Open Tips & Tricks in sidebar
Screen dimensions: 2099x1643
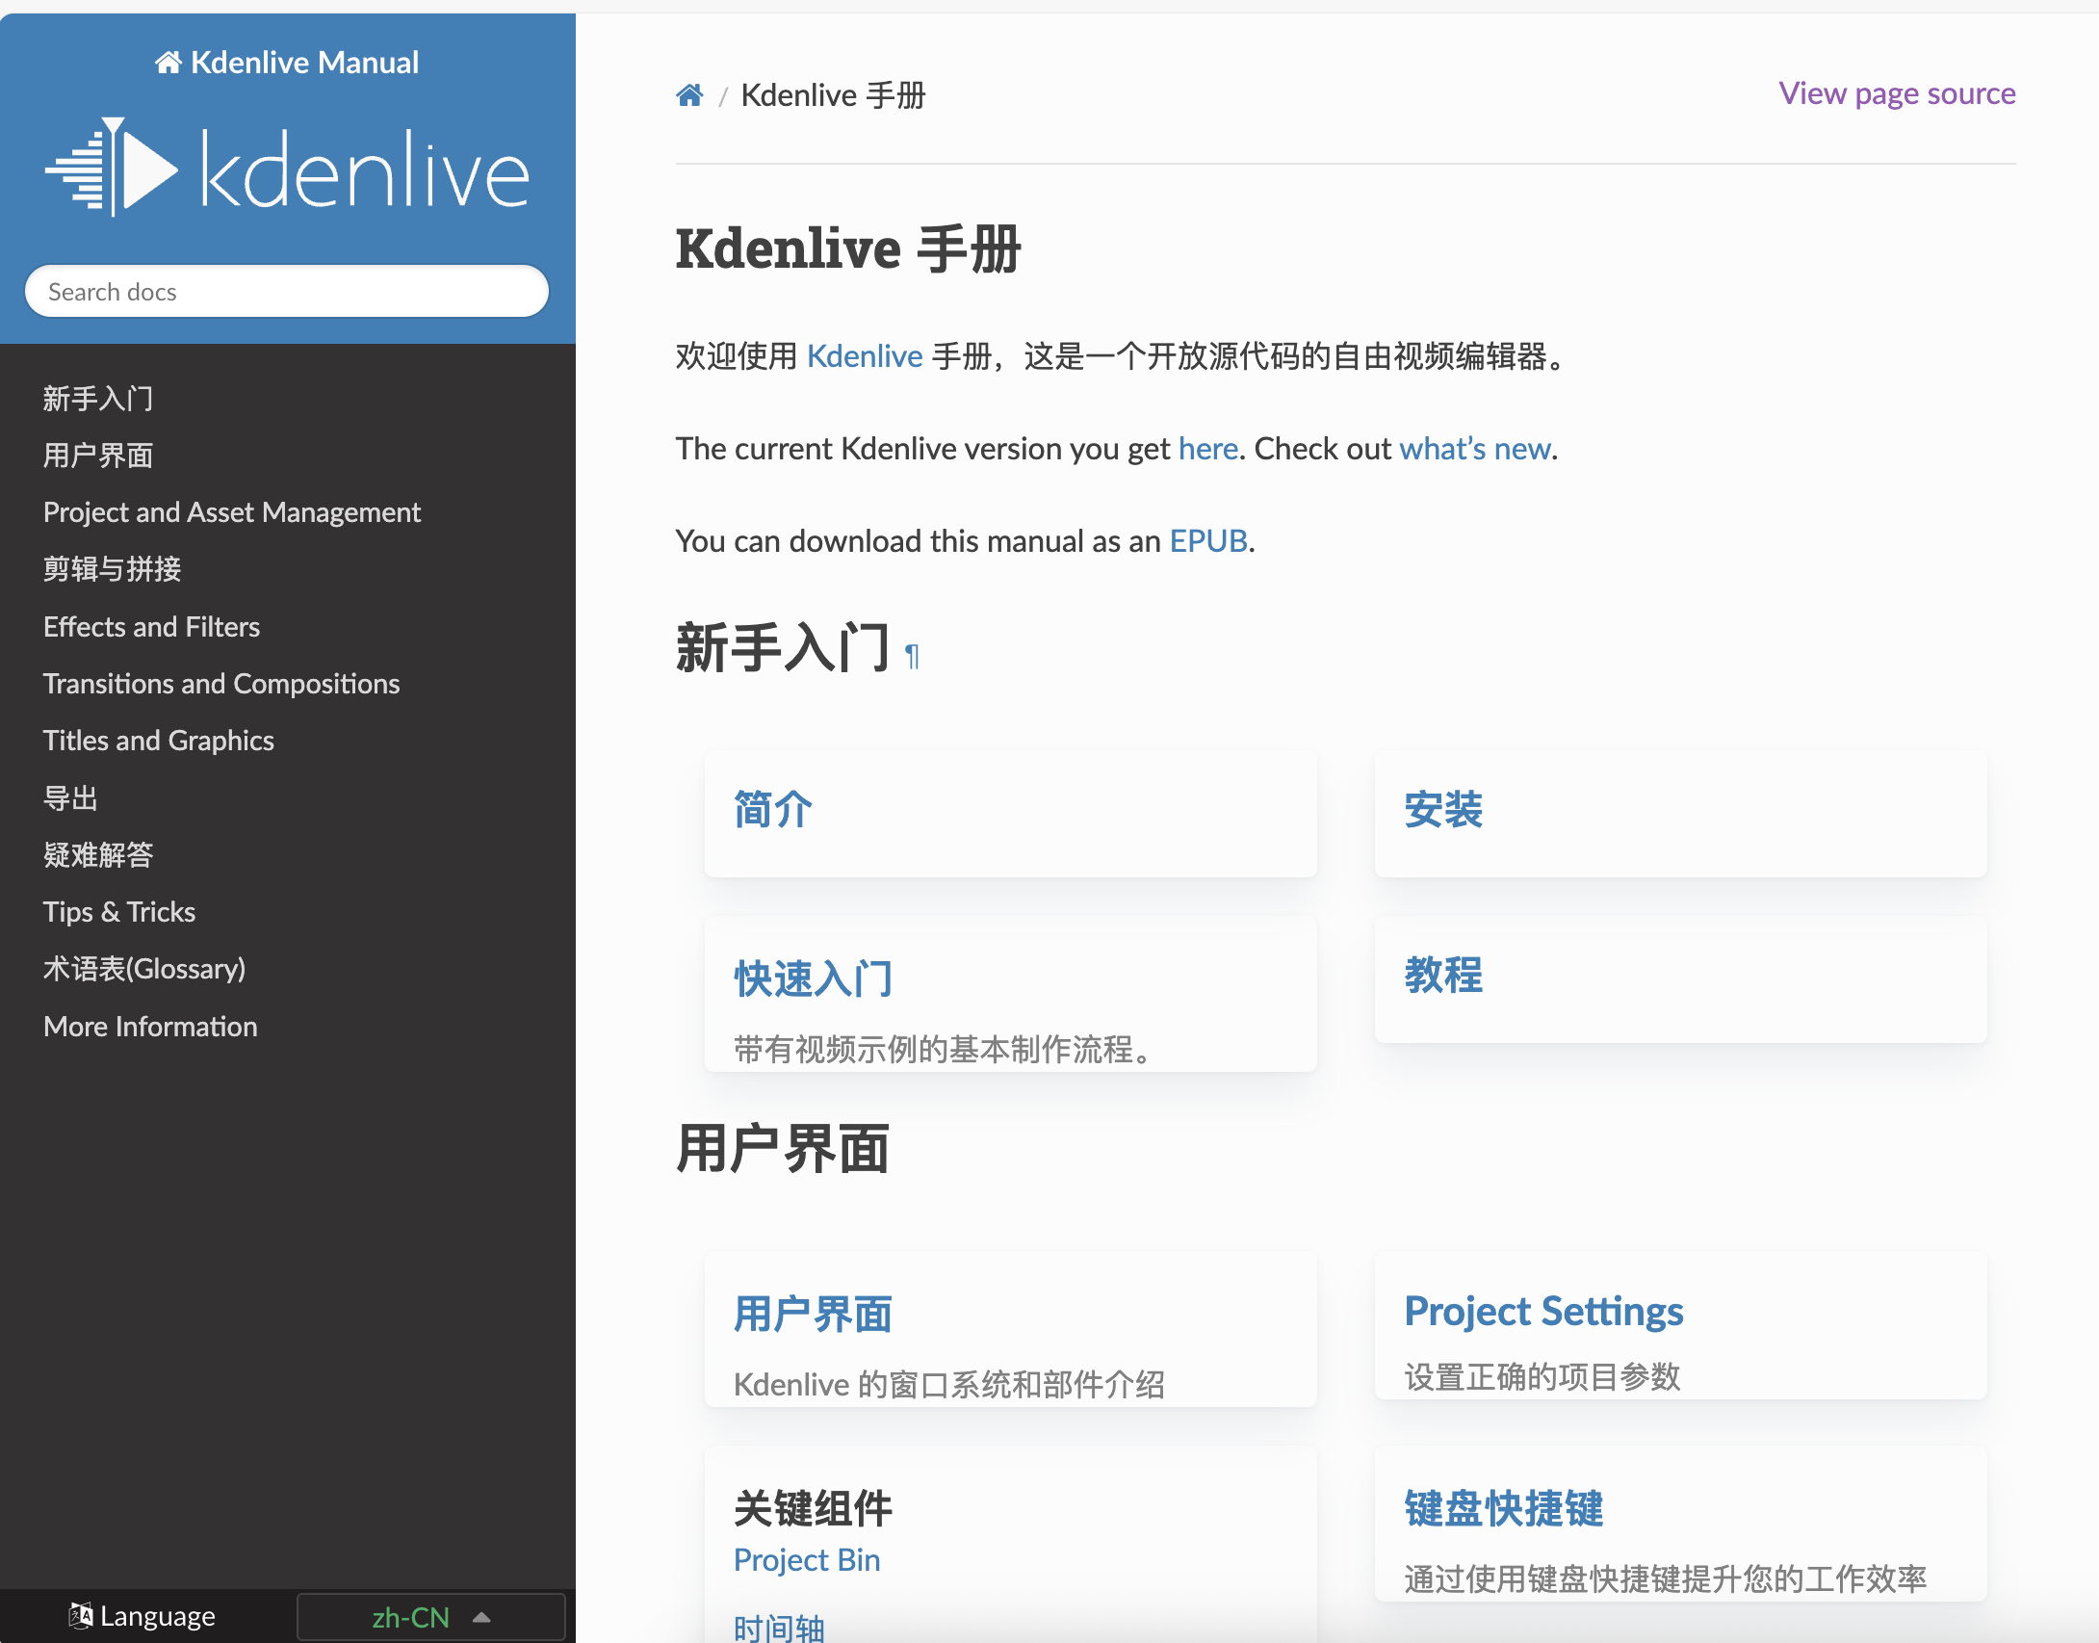(119, 912)
